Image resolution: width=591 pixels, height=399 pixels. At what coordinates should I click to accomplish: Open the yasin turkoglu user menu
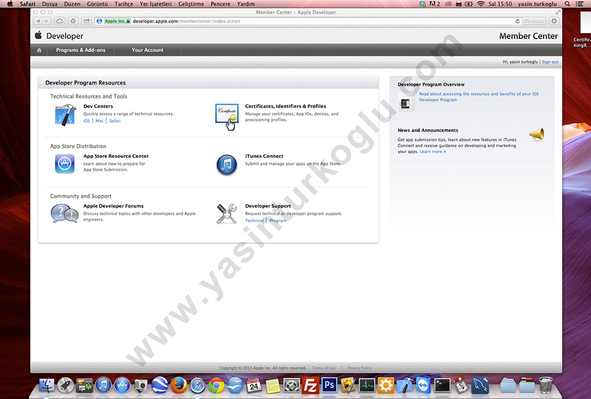click(537, 4)
